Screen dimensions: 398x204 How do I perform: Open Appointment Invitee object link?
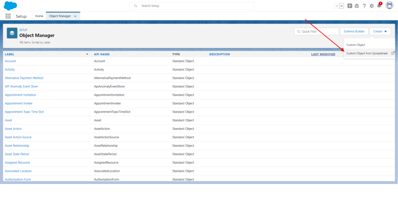(19, 103)
